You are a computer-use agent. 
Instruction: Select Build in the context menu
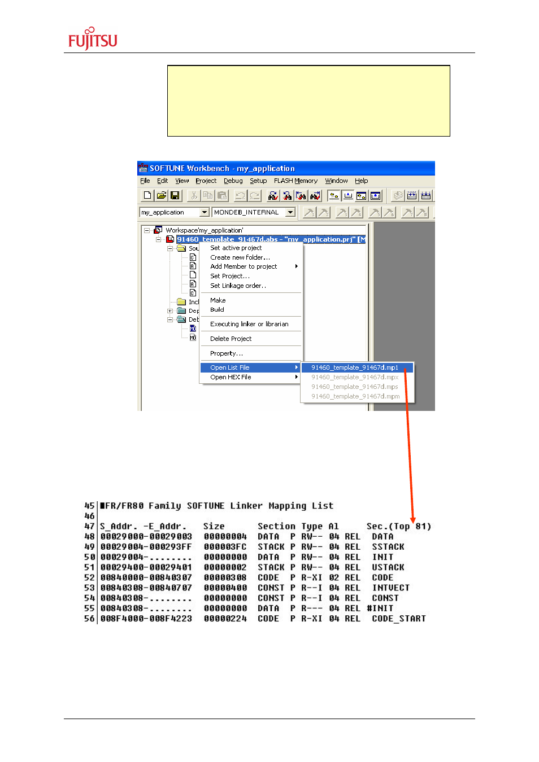251,309
